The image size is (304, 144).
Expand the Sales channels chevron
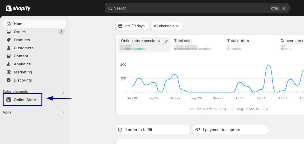pyautogui.click(x=63, y=92)
